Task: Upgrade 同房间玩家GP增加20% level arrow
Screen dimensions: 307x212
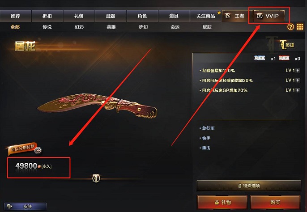Action: [298, 90]
